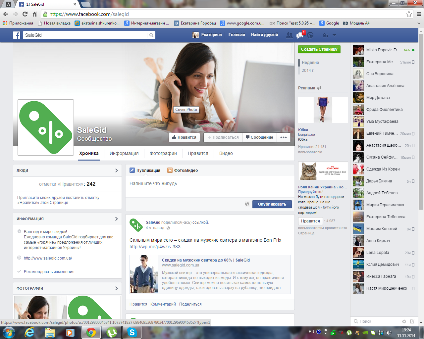Click the Опубликовать button
424x339 pixels.
(272, 204)
